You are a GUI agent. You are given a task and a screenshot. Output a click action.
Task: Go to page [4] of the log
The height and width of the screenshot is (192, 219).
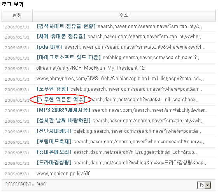(23, 184)
